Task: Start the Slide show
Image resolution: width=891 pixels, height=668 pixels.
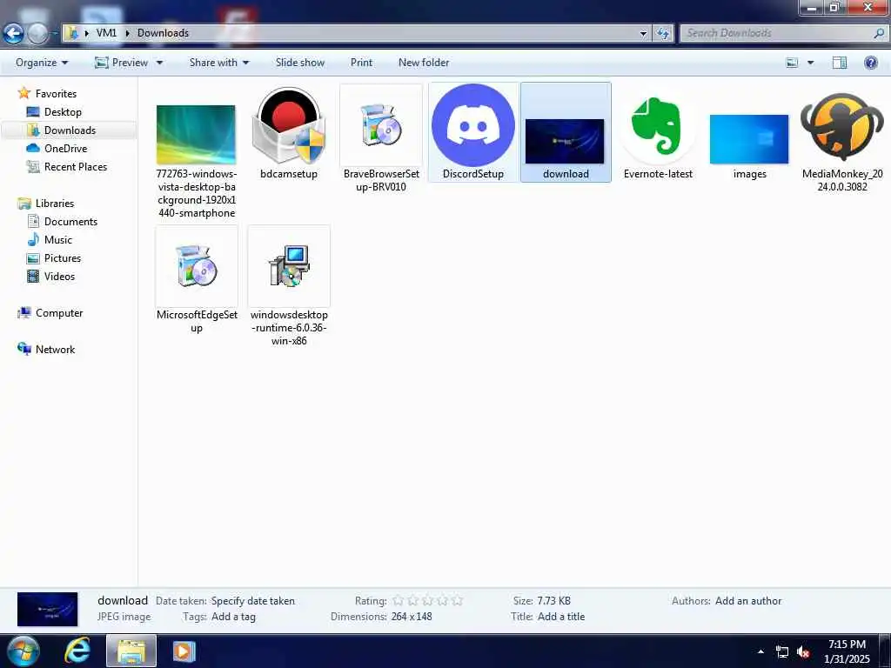Action: [300, 63]
